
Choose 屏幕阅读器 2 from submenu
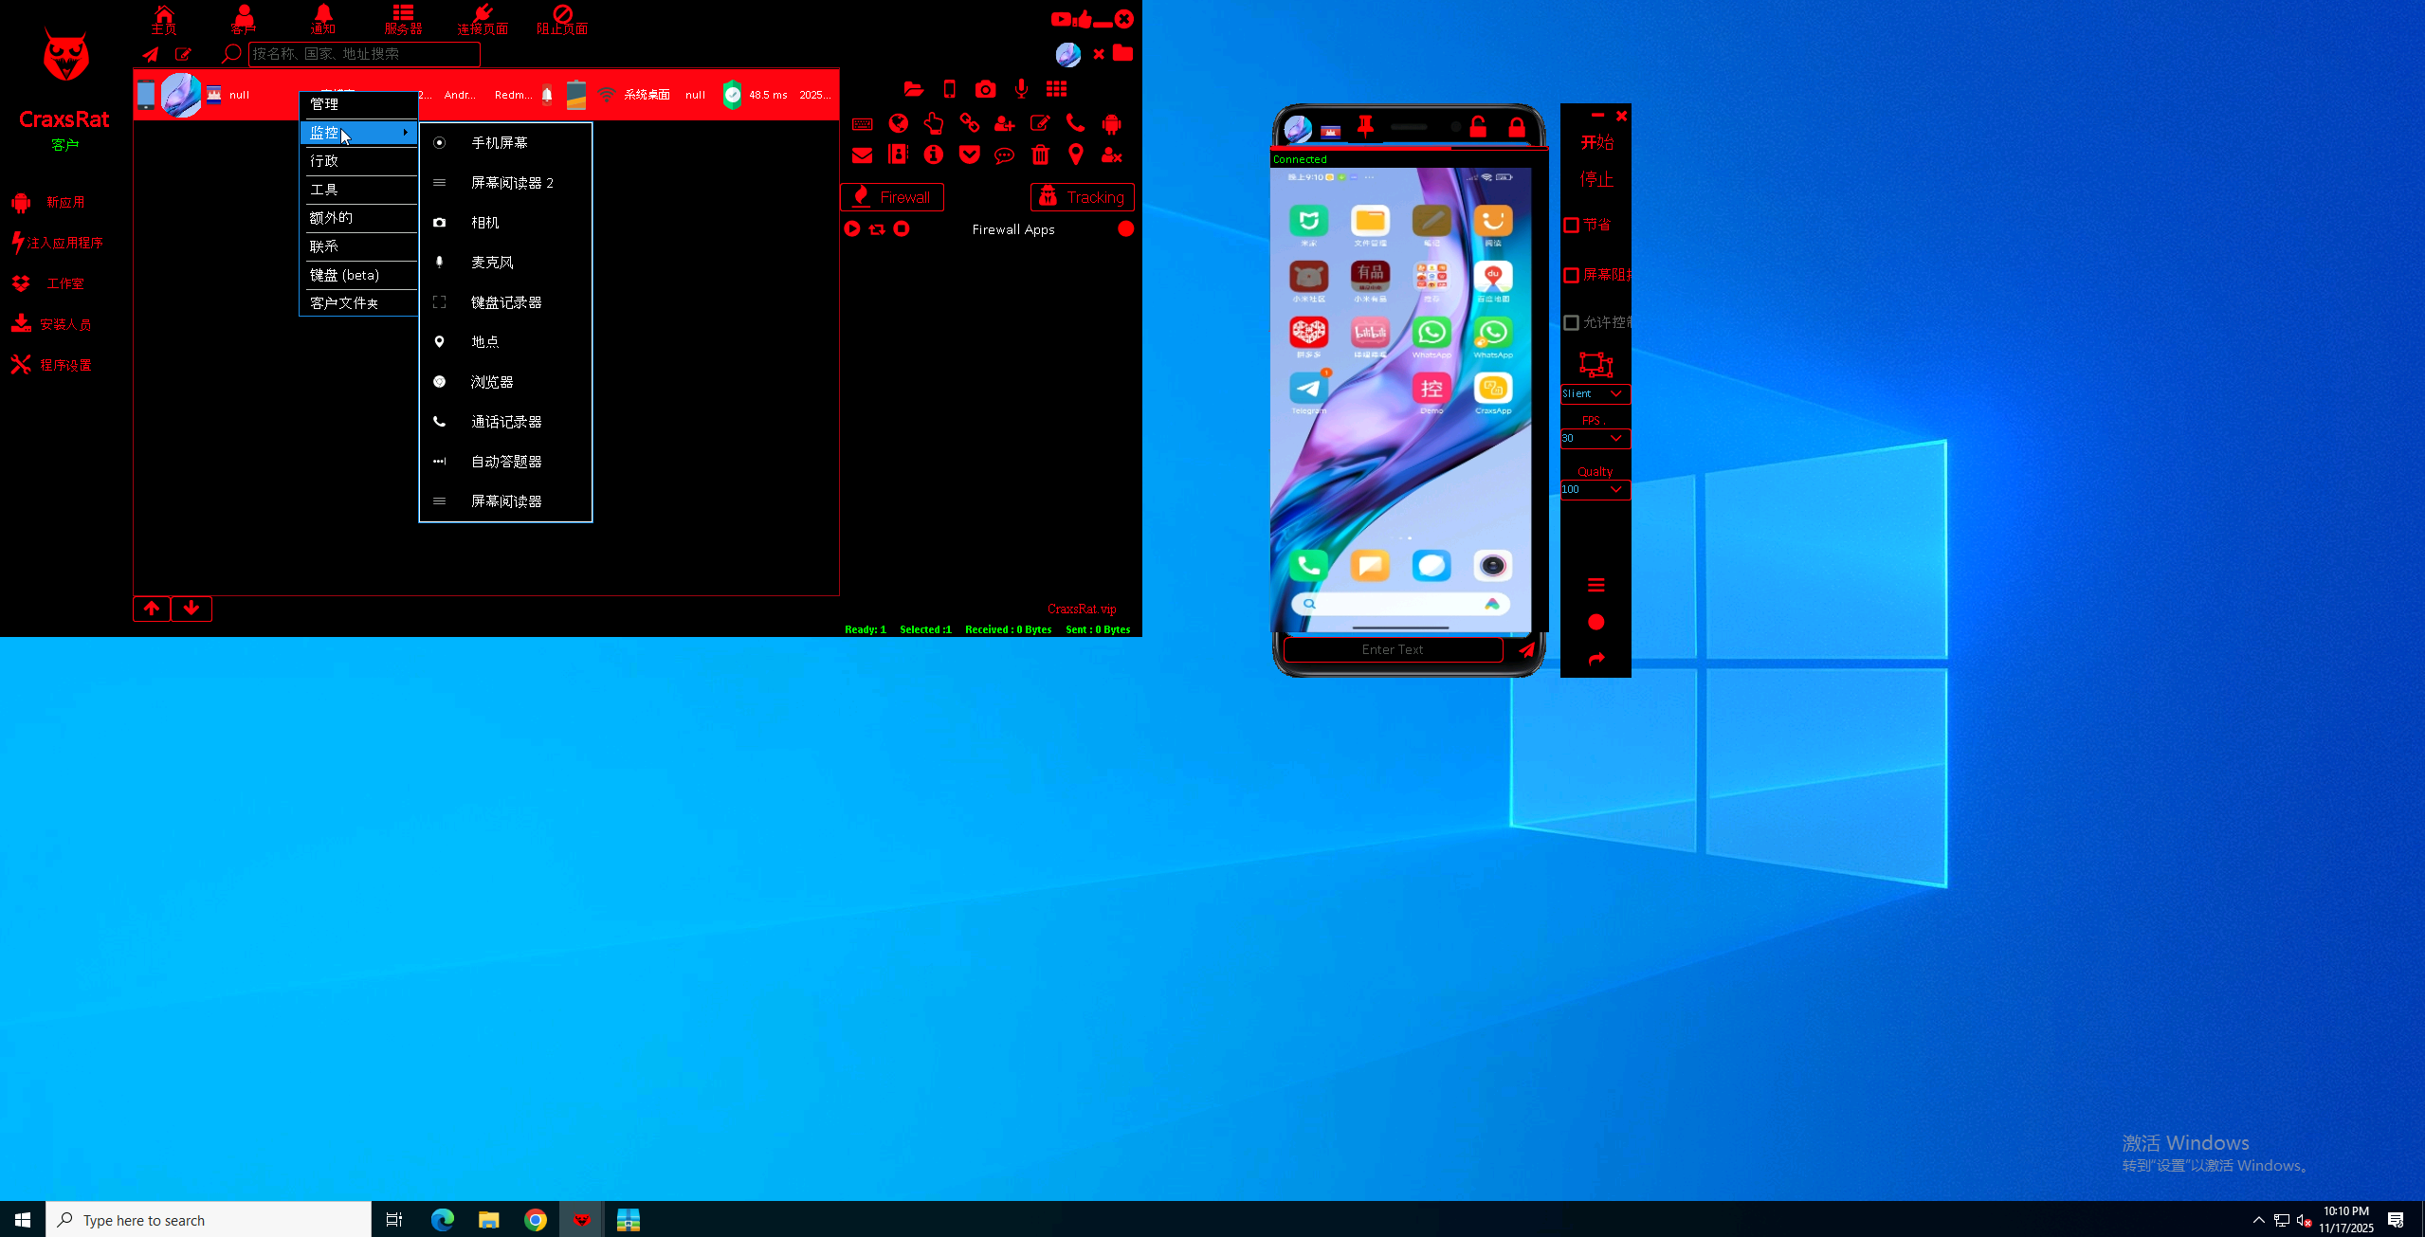pyautogui.click(x=512, y=183)
